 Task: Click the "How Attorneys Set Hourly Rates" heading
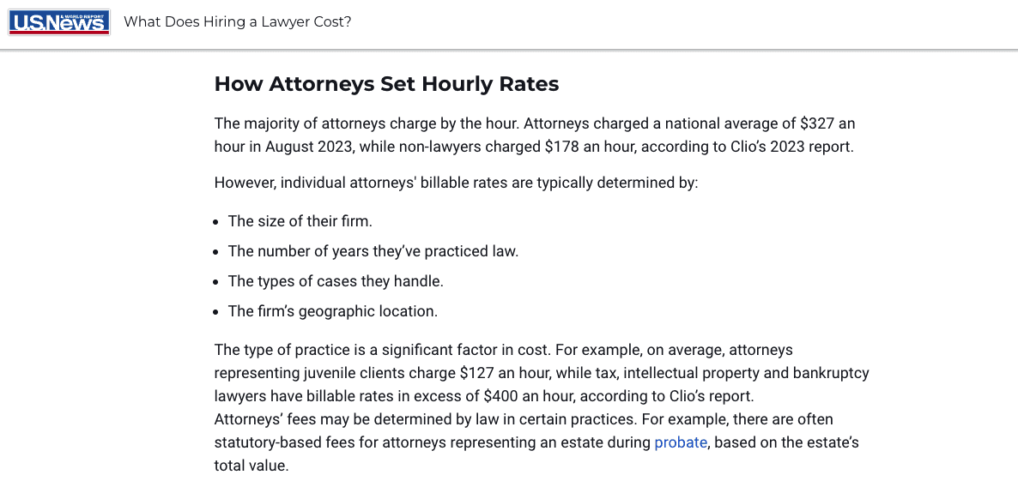pyautogui.click(x=386, y=84)
